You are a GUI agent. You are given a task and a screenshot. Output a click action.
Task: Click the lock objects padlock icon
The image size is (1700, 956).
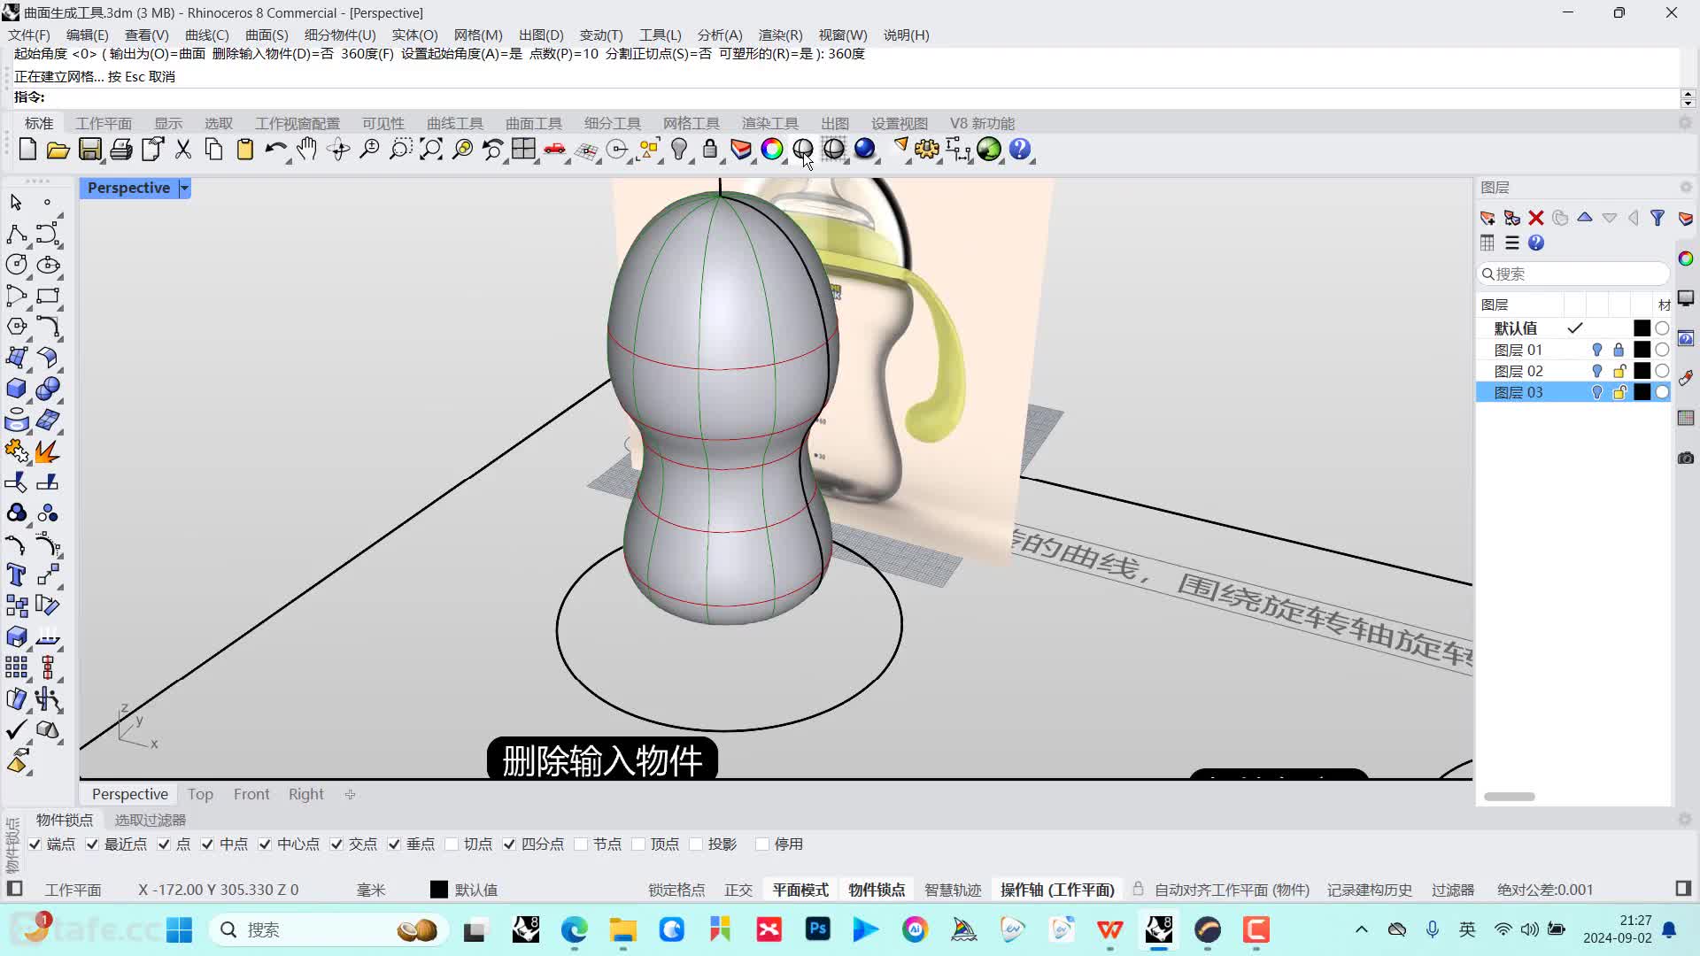(x=710, y=150)
